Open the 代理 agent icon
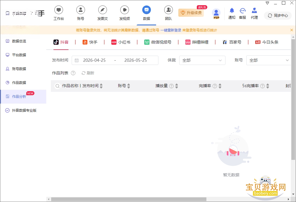Screen dimensions: 296x202 (x=254, y=14)
